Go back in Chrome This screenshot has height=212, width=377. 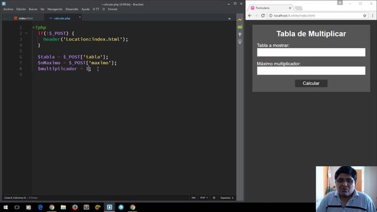(250, 16)
